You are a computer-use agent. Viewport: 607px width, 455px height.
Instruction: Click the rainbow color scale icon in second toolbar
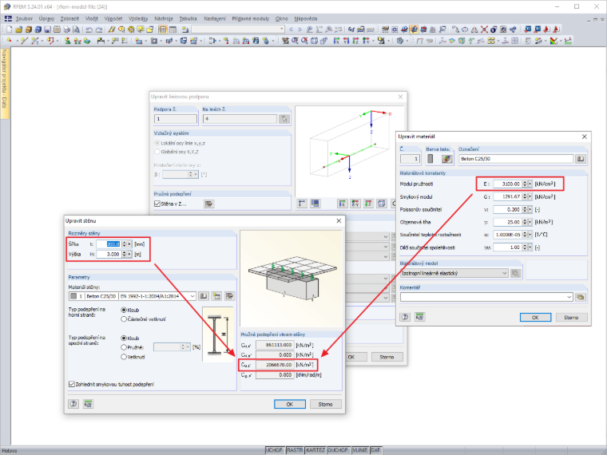click(x=554, y=41)
